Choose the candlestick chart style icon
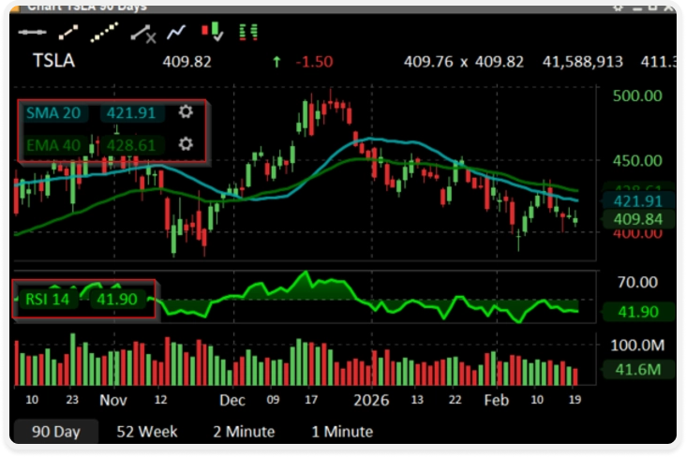The width and height of the screenshot is (686, 457). click(213, 32)
